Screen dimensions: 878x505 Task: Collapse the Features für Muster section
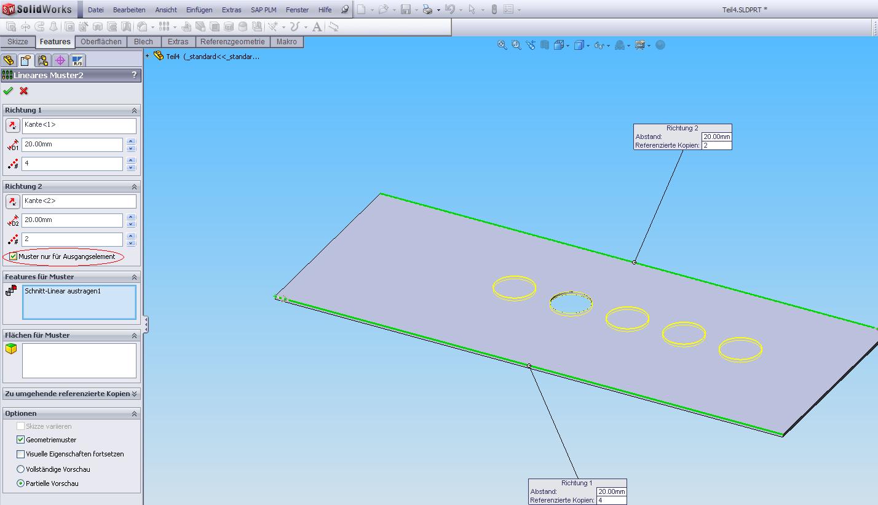(134, 277)
